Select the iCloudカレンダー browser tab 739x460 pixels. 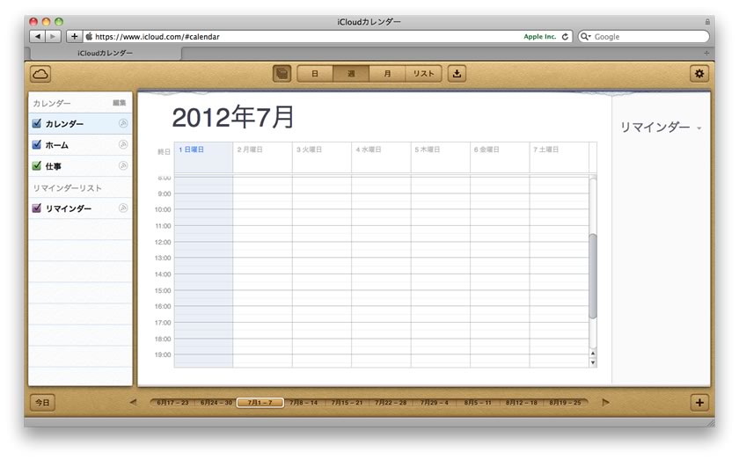[105, 54]
